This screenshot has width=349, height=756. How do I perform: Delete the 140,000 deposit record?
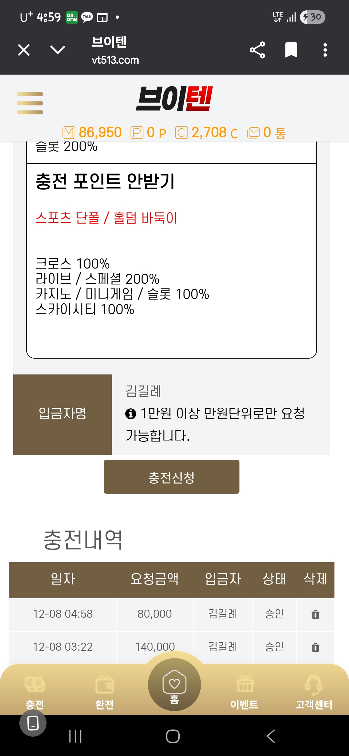coord(315,647)
